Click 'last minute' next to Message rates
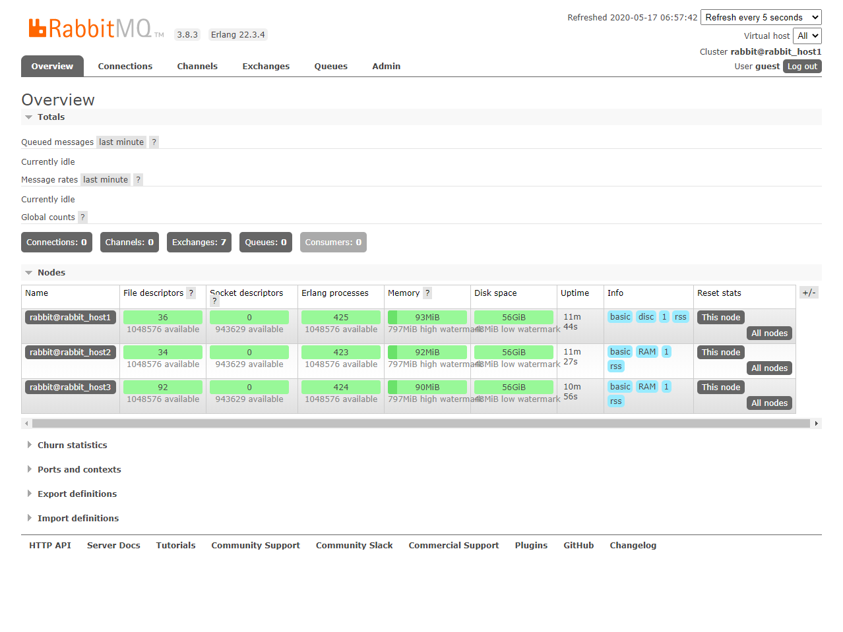 tap(105, 179)
